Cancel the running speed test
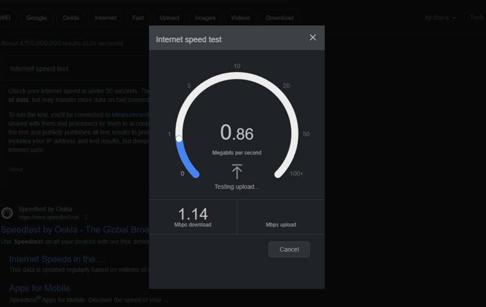This screenshot has height=307, width=486. pyautogui.click(x=289, y=249)
